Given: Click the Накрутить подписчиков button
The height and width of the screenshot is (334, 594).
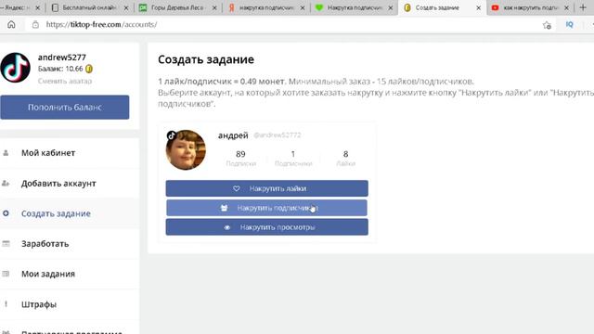Looking at the screenshot, I should 266,208.
